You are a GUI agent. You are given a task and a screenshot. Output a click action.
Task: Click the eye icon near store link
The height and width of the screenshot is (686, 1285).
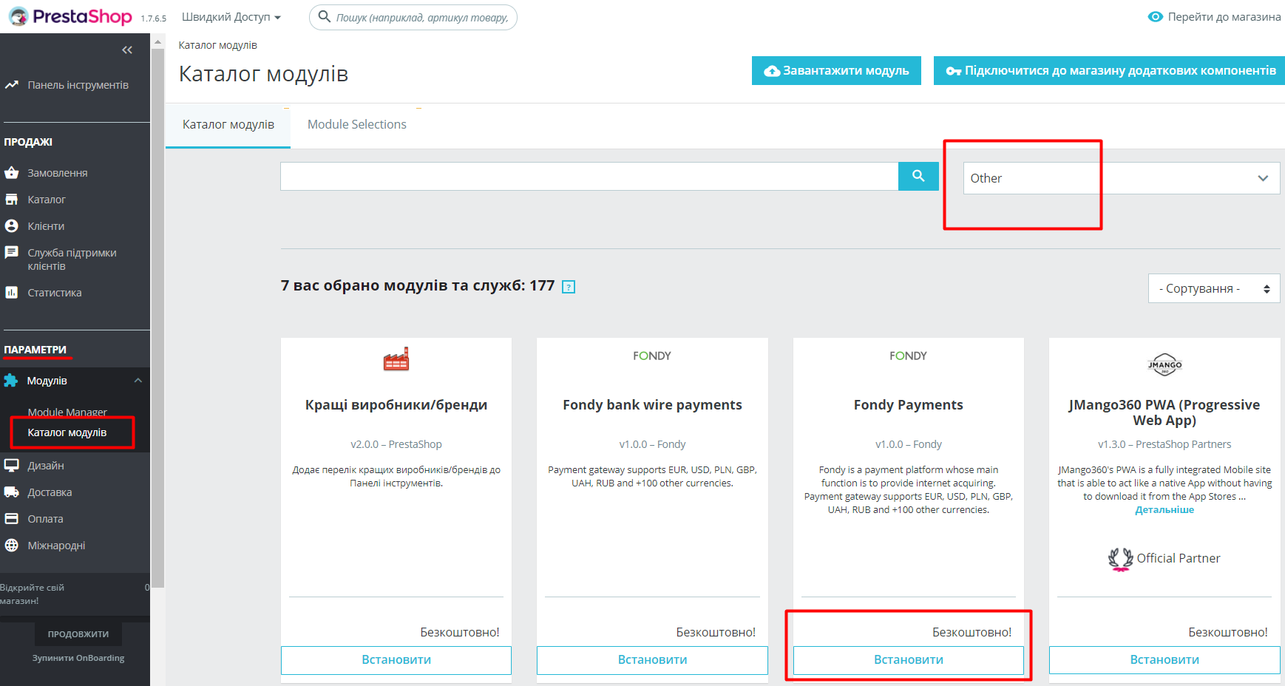[x=1156, y=16]
